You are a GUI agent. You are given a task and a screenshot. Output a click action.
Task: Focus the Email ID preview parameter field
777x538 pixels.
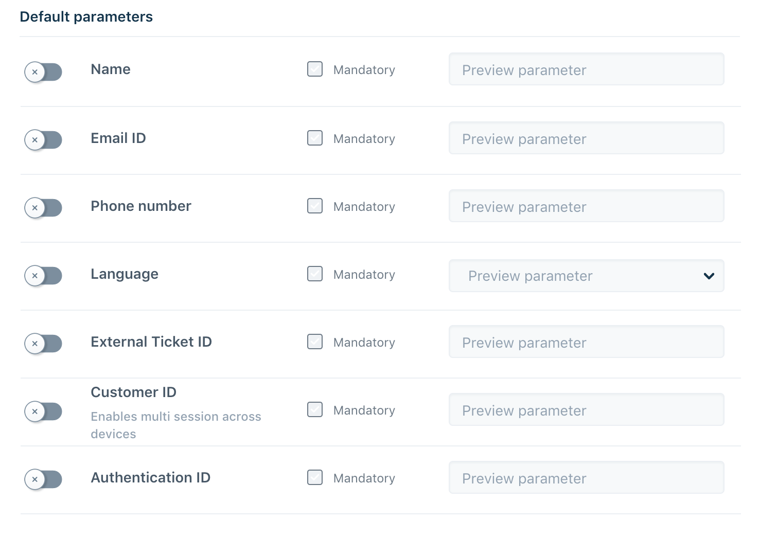[586, 138]
